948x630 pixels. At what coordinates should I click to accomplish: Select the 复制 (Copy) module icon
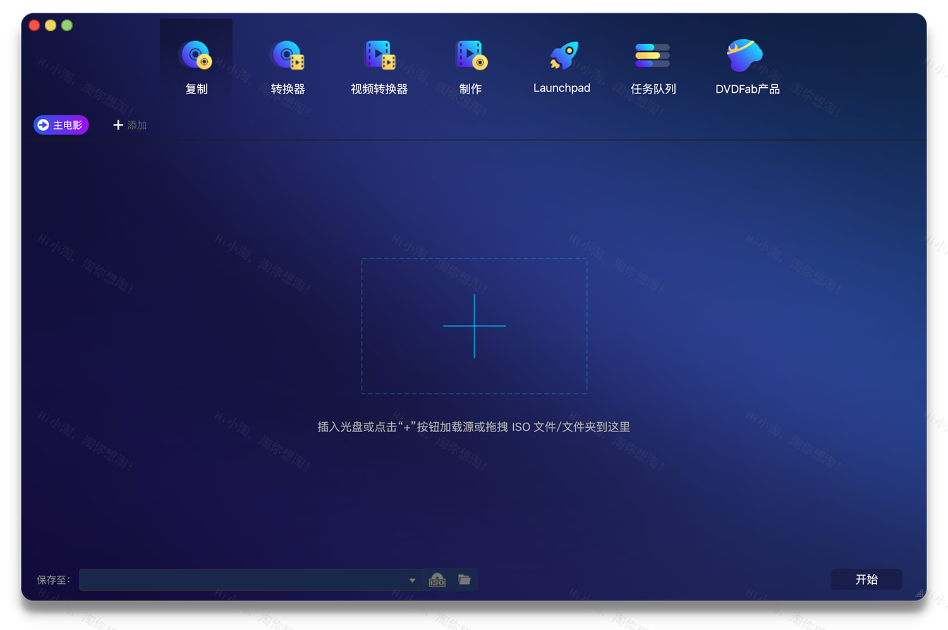coord(196,56)
